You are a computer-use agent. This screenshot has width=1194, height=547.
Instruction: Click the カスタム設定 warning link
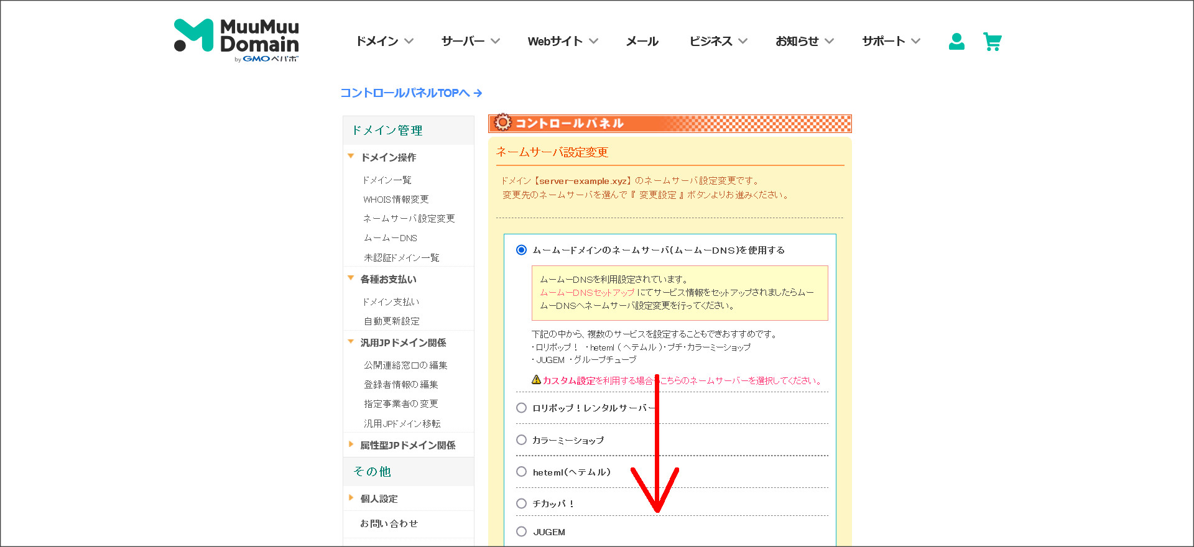[x=569, y=380]
